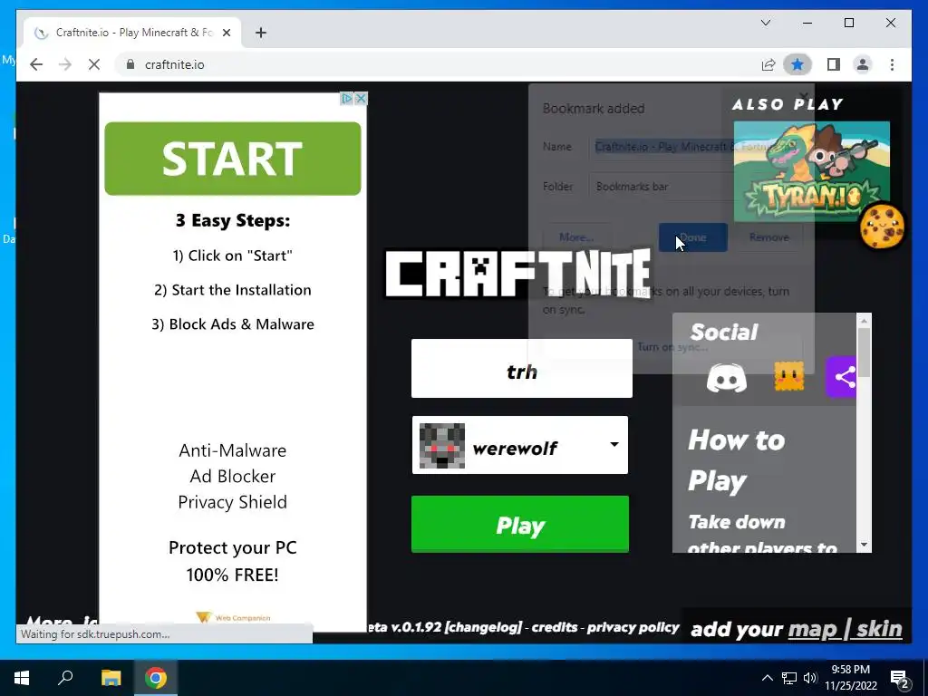This screenshot has width=928, height=696.
Task: Stop page loading with X icon
Action: click(94, 64)
